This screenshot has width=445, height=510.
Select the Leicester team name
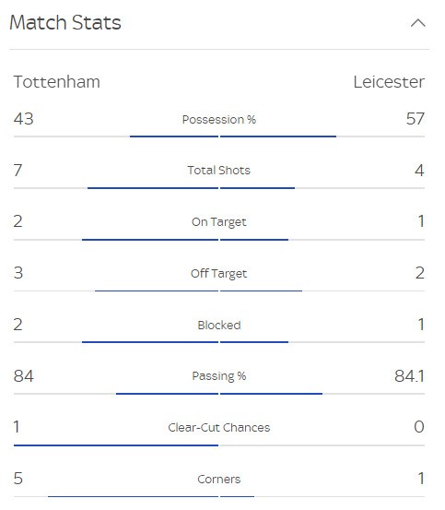coord(389,82)
